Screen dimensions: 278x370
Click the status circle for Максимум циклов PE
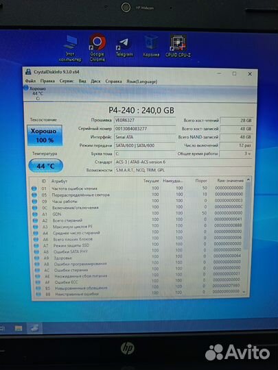(36, 227)
